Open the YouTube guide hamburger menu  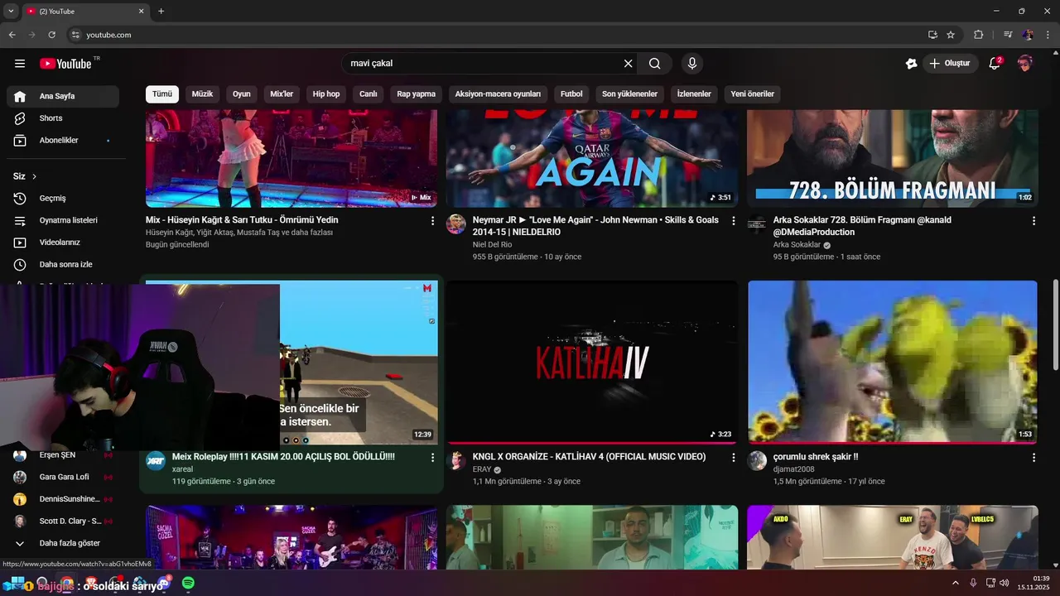pyautogui.click(x=20, y=64)
